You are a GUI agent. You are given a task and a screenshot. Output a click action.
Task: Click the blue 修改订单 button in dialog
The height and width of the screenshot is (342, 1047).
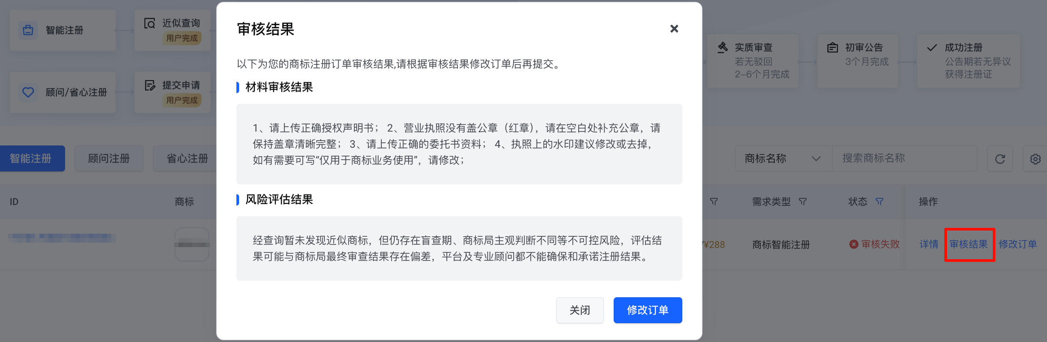point(648,310)
